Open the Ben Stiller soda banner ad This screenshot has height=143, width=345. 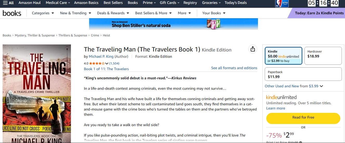174,24
